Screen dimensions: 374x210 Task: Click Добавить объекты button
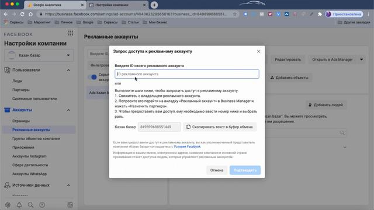[289, 78]
